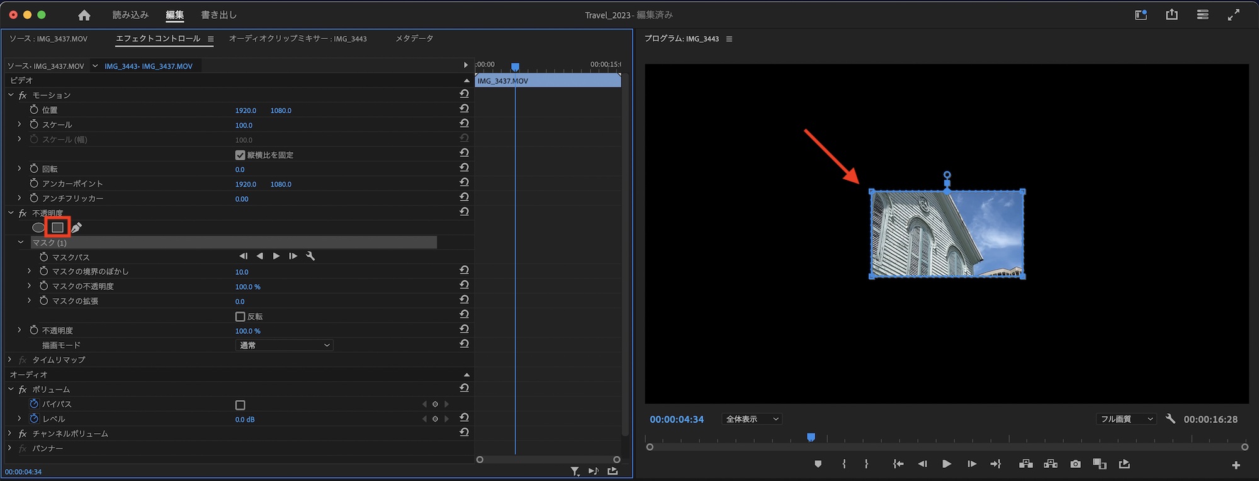Click the export frame camera icon

coord(1075,464)
